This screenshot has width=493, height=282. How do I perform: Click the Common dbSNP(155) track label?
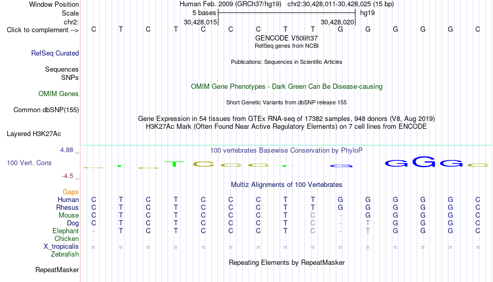pos(46,110)
